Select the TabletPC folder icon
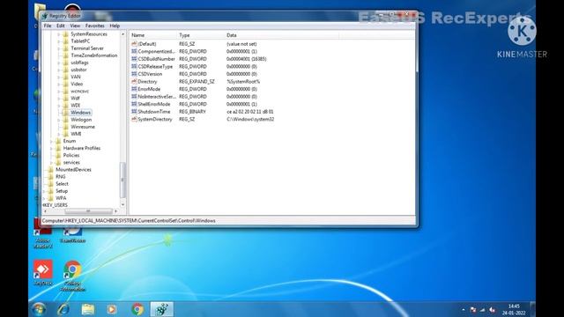 coord(66,41)
